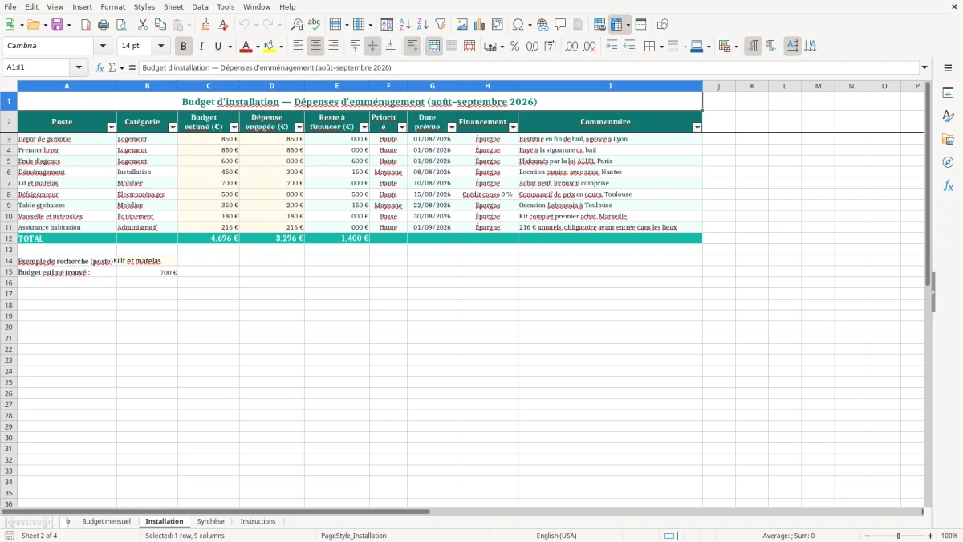This screenshot has width=963, height=542.
Task: Click the AutoFilter funnel icon
Action: click(x=440, y=25)
